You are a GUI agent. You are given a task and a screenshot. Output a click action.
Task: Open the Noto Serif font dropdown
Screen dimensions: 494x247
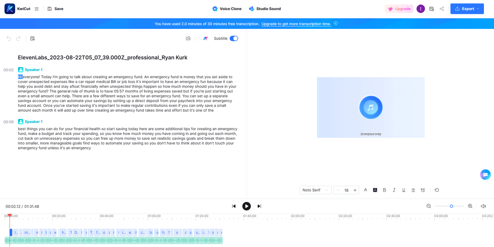tap(315, 190)
